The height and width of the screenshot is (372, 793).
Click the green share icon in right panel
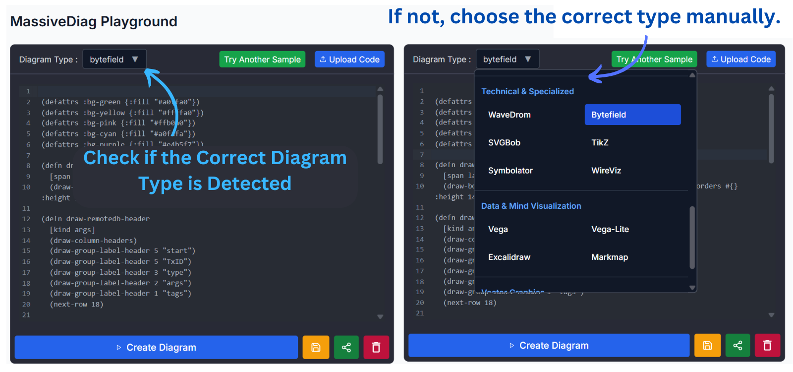(x=738, y=345)
